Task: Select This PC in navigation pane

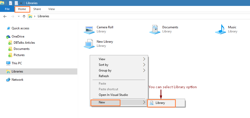Action: coord(17,63)
